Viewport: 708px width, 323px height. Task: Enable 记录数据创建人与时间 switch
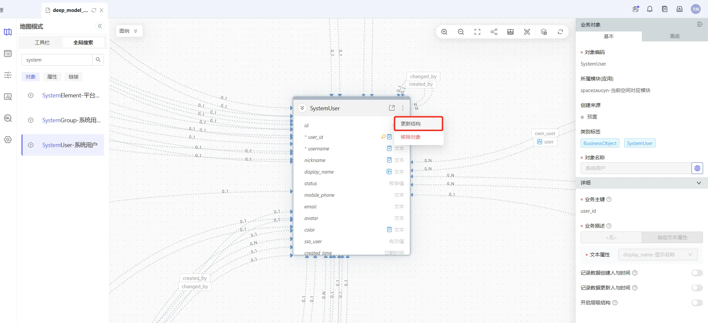pyautogui.click(x=697, y=273)
